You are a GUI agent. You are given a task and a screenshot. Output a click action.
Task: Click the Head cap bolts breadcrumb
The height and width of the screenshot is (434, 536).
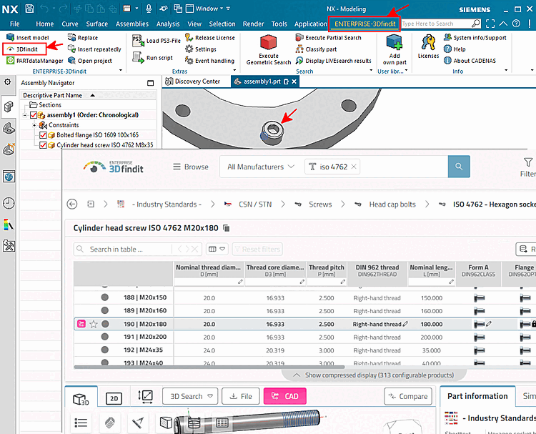tap(392, 204)
